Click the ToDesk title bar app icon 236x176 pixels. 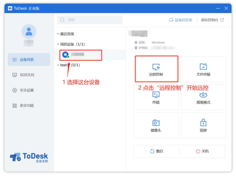(10, 8)
